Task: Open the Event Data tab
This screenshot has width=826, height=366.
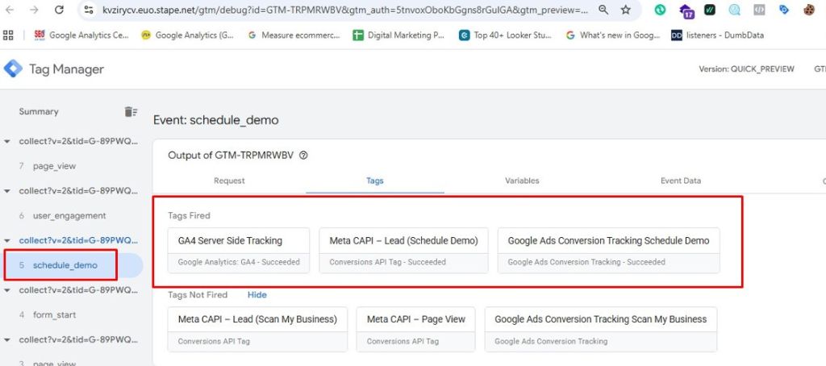Action: [x=681, y=181]
